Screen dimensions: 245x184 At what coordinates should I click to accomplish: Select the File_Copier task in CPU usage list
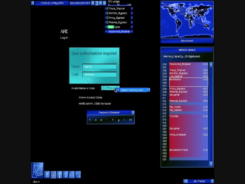click(119, 27)
